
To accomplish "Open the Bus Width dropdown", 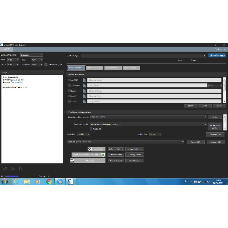I will point(37,65).
